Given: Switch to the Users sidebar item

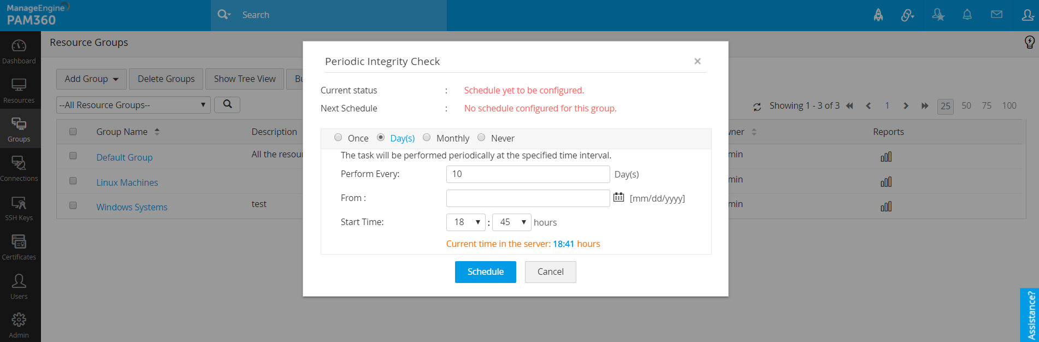Looking at the screenshot, I should [19, 287].
